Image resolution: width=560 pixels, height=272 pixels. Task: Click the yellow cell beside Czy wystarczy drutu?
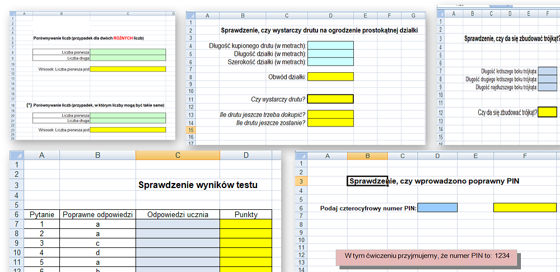pos(330,99)
